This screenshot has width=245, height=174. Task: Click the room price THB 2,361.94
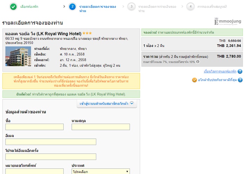pyautogui.click(x=229, y=46)
